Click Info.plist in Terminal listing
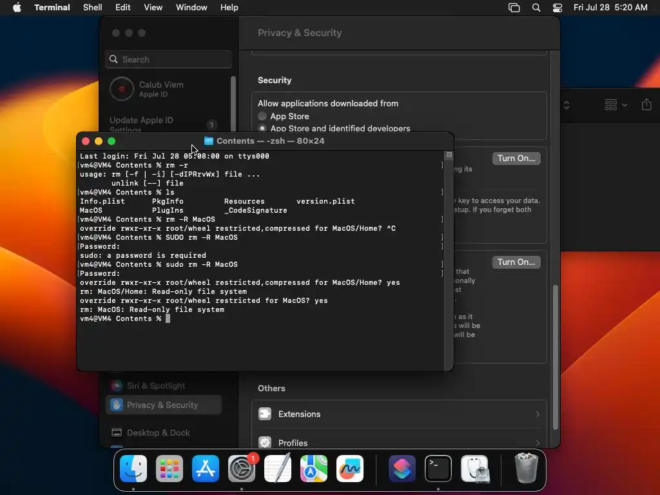 tap(102, 201)
